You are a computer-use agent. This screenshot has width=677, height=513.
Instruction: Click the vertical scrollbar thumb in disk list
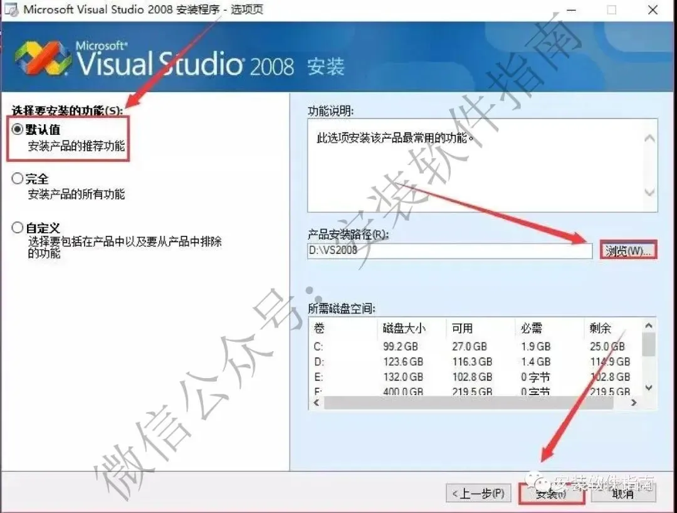(649, 345)
